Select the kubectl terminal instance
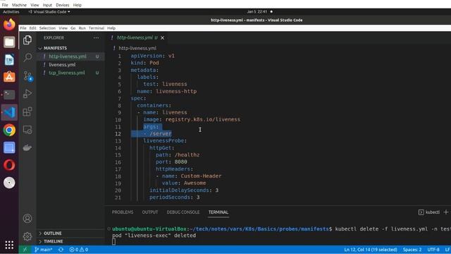The image size is (451, 254). pos(429,212)
